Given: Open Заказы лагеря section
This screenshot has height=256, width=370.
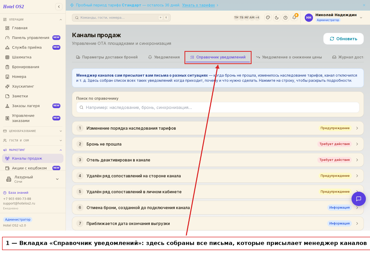Looking at the screenshot, I should 33,106.
